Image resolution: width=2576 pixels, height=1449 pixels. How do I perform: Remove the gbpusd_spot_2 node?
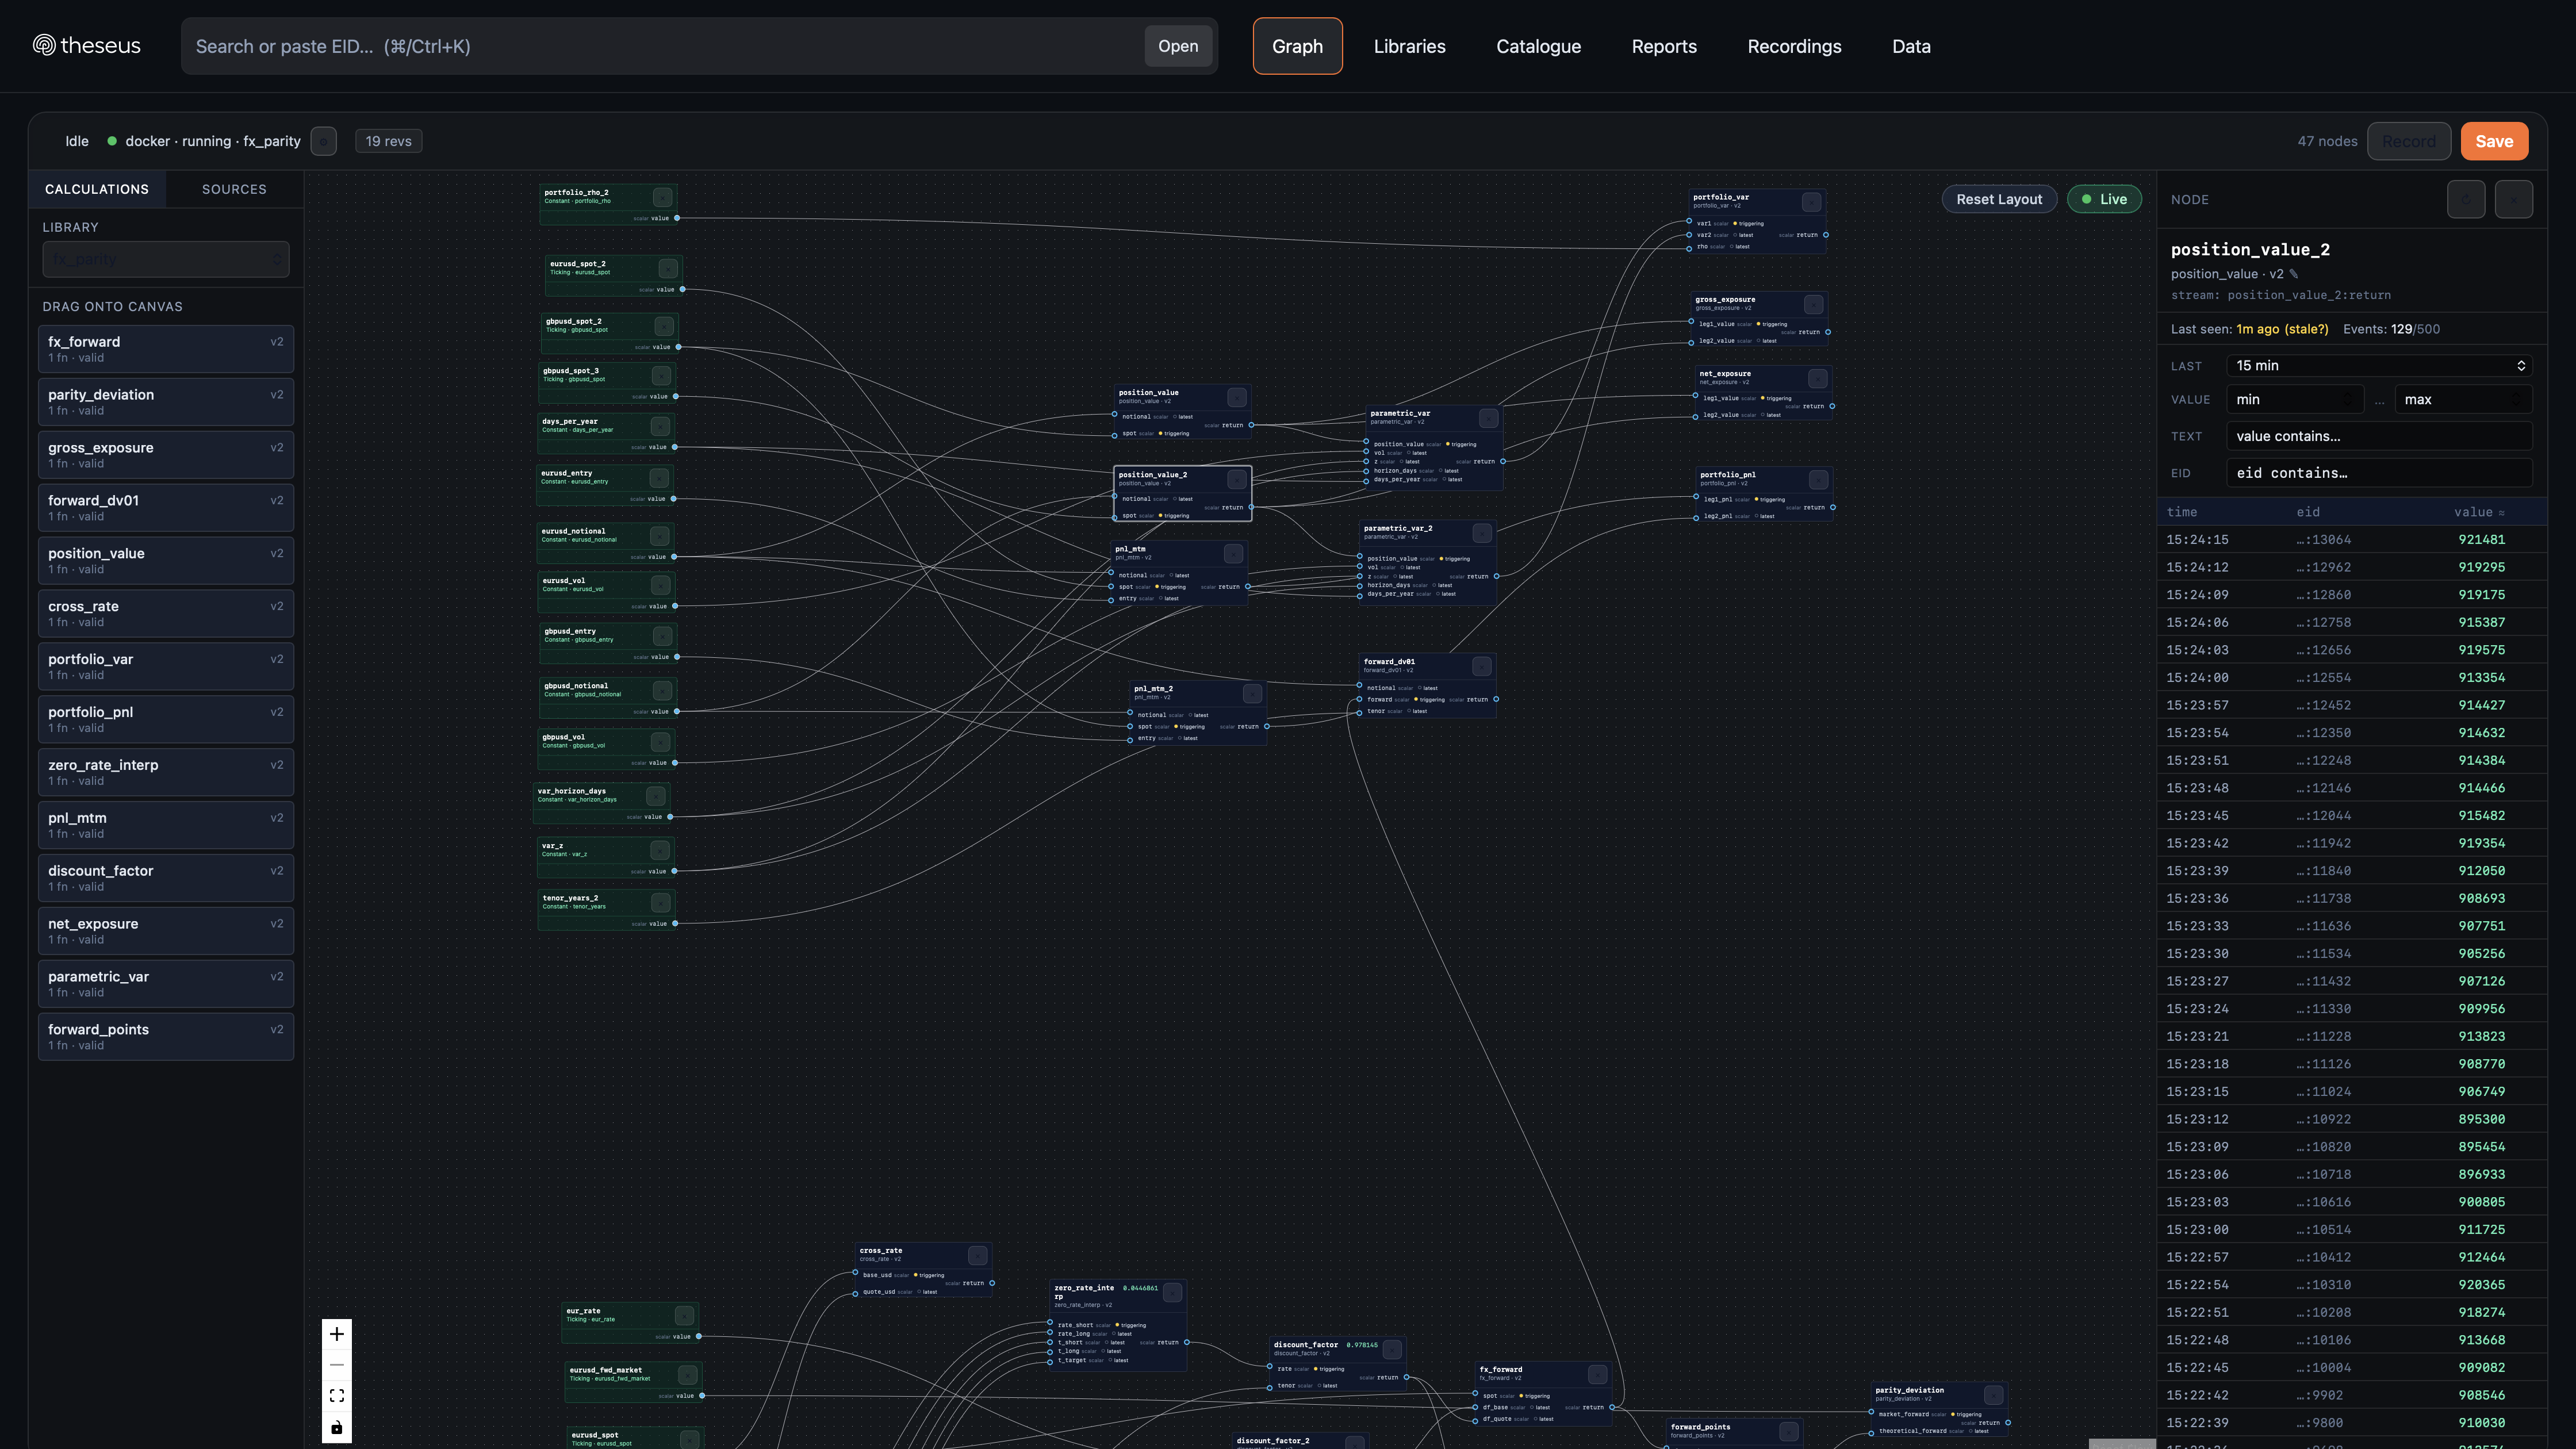[664, 326]
